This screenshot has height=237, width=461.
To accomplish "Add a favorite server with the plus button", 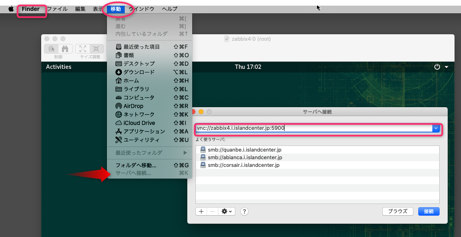I will [x=201, y=211].
